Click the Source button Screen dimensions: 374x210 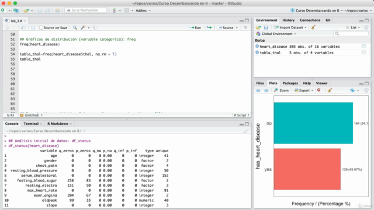(x=226, y=27)
